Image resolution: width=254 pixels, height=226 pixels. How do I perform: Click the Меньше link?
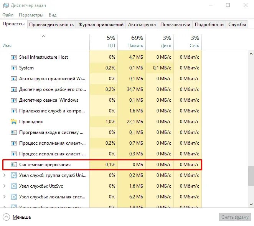(22, 217)
